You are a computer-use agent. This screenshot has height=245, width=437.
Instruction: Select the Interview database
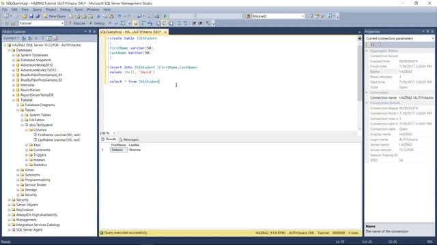pos(27,85)
